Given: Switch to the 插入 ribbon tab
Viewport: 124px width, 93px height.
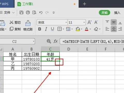Looking at the screenshot, I should click(x=117, y=13).
